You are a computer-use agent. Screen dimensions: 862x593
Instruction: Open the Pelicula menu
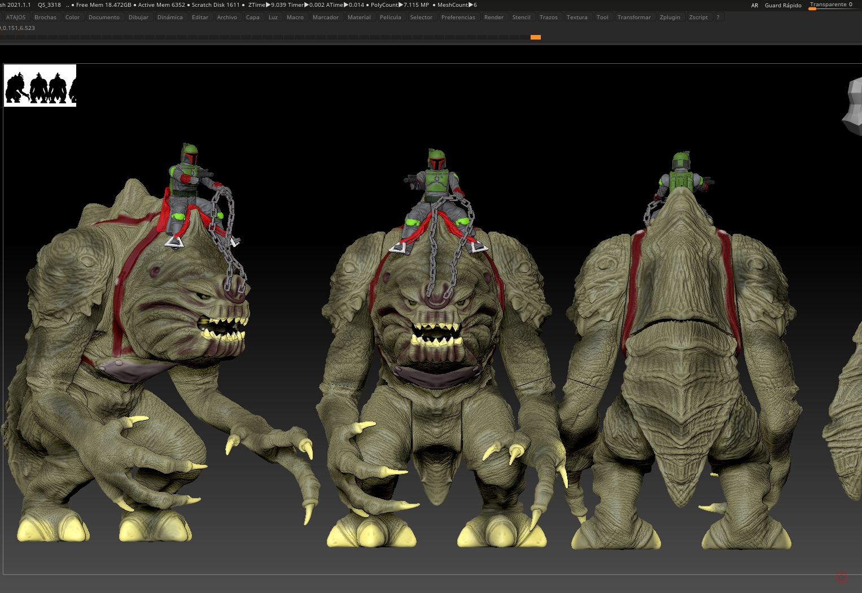(x=391, y=18)
